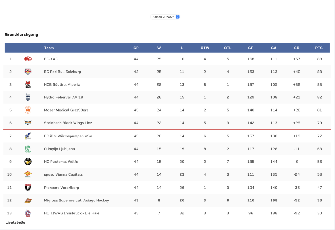335x230 pixels.
Task: Click the PTS column header
Action: [319, 48]
